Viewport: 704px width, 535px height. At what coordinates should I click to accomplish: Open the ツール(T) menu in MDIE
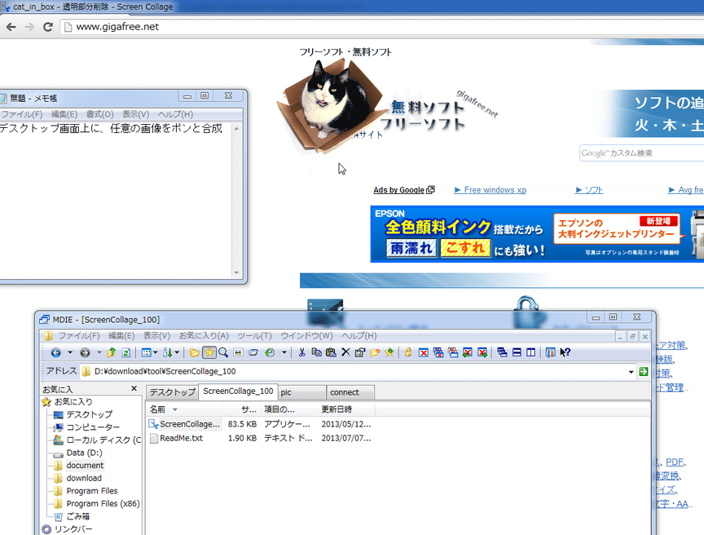(254, 336)
